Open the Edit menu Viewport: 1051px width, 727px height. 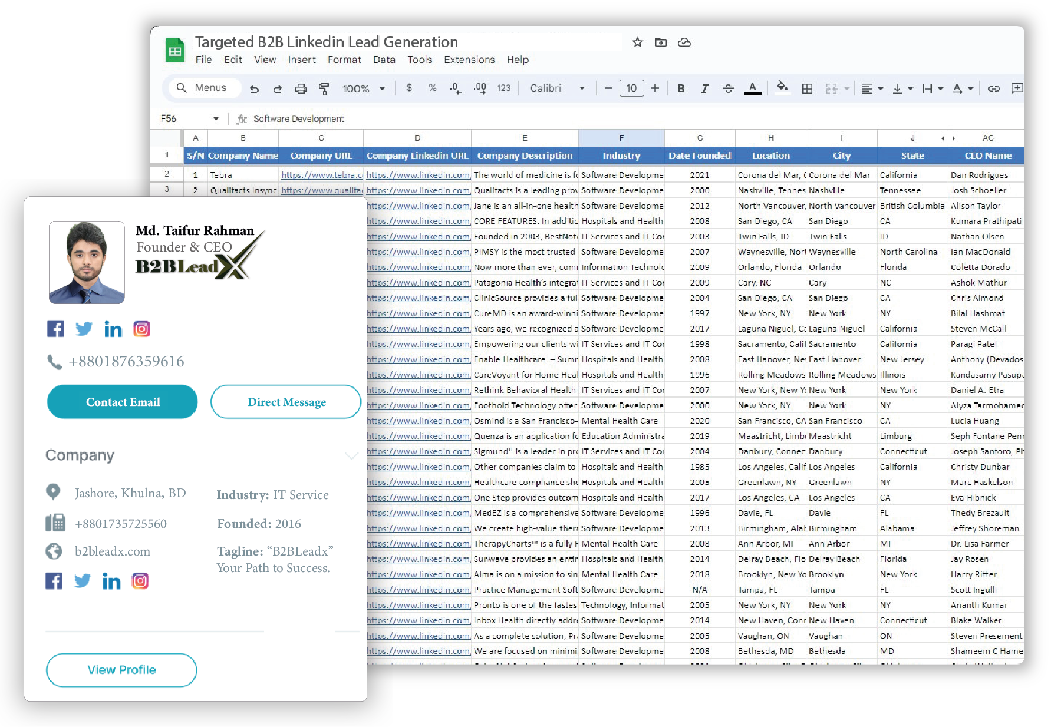point(233,60)
